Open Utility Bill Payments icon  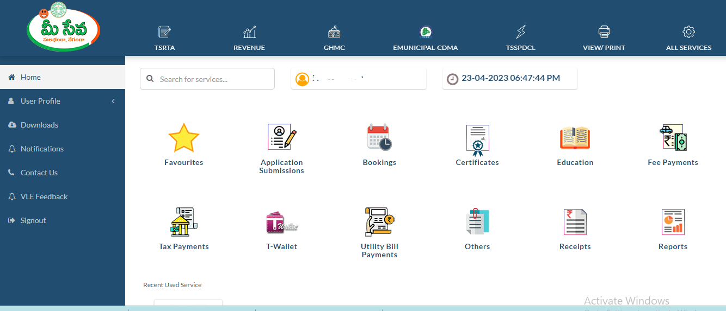pyautogui.click(x=379, y=221)
